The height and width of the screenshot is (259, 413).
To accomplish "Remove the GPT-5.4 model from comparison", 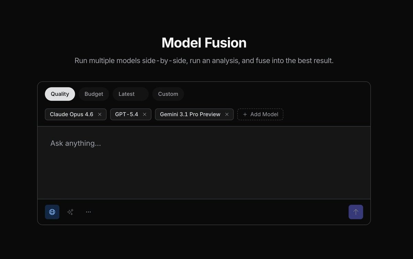I will [x=145, y=114].
